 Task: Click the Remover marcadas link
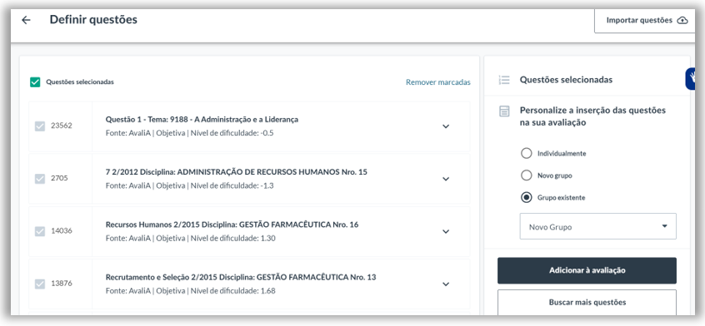[438, 82]
